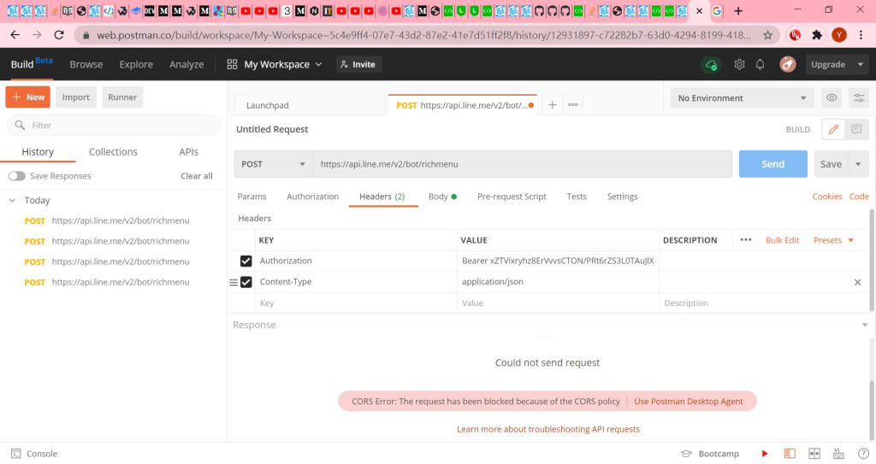Viewport: 876px width, 464px height.
Task: Open the Chrome extensions puzzle icon
Action: coord(817,35)
